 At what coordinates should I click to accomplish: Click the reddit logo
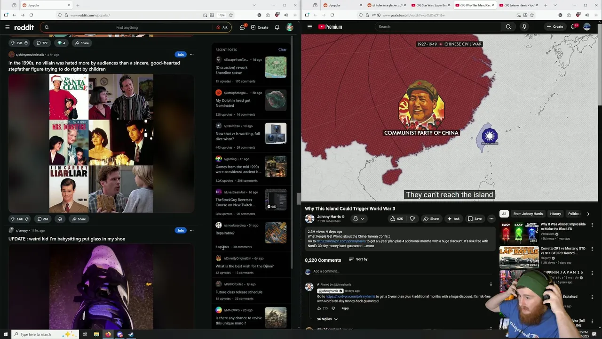[x=24, y=27]
